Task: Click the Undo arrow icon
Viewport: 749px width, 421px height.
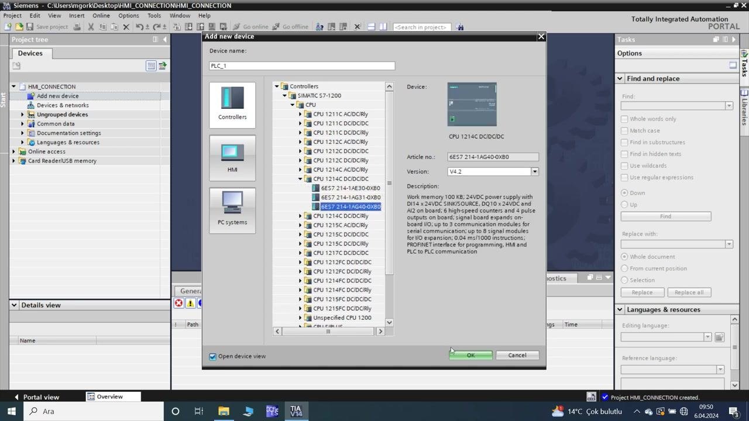Action: [x=139, y=27]
